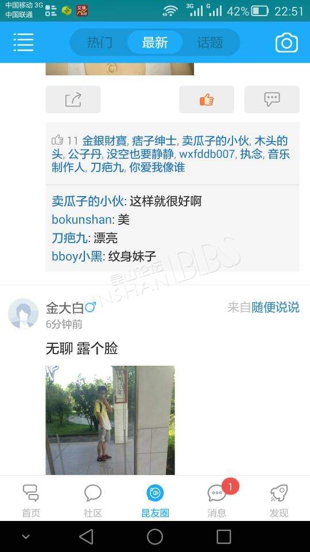310x552 pixels.
Task: Open the comment bubble button
Action: point(272,99)
